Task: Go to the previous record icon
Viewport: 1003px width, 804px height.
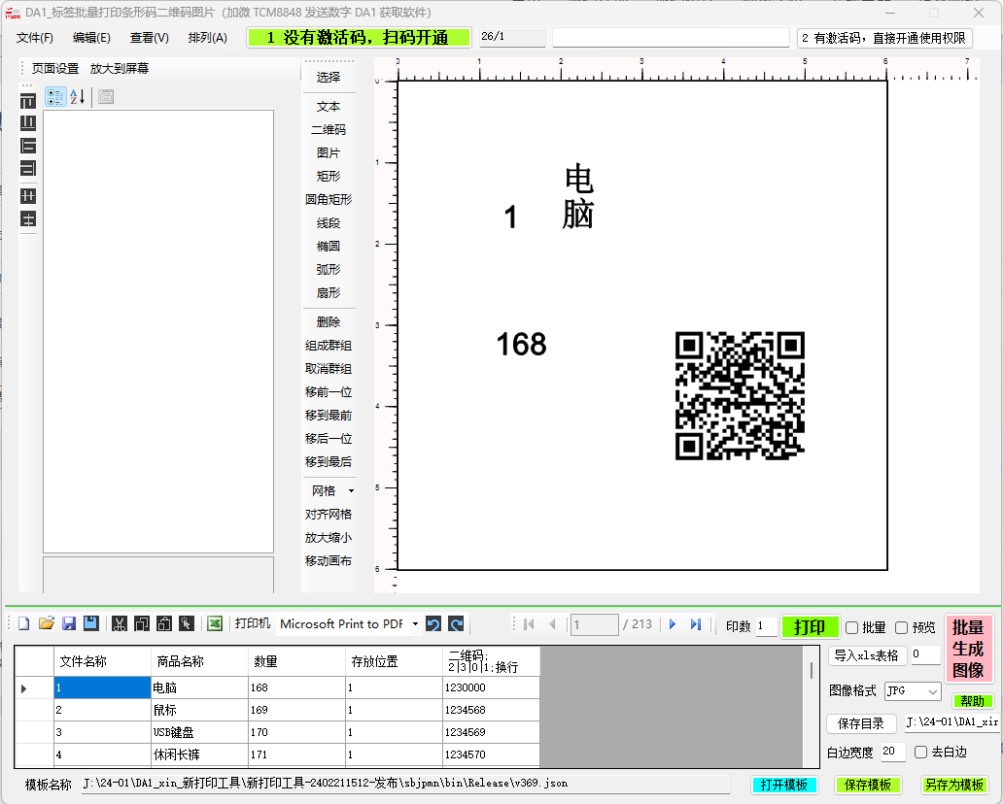Action: [552, 624]
